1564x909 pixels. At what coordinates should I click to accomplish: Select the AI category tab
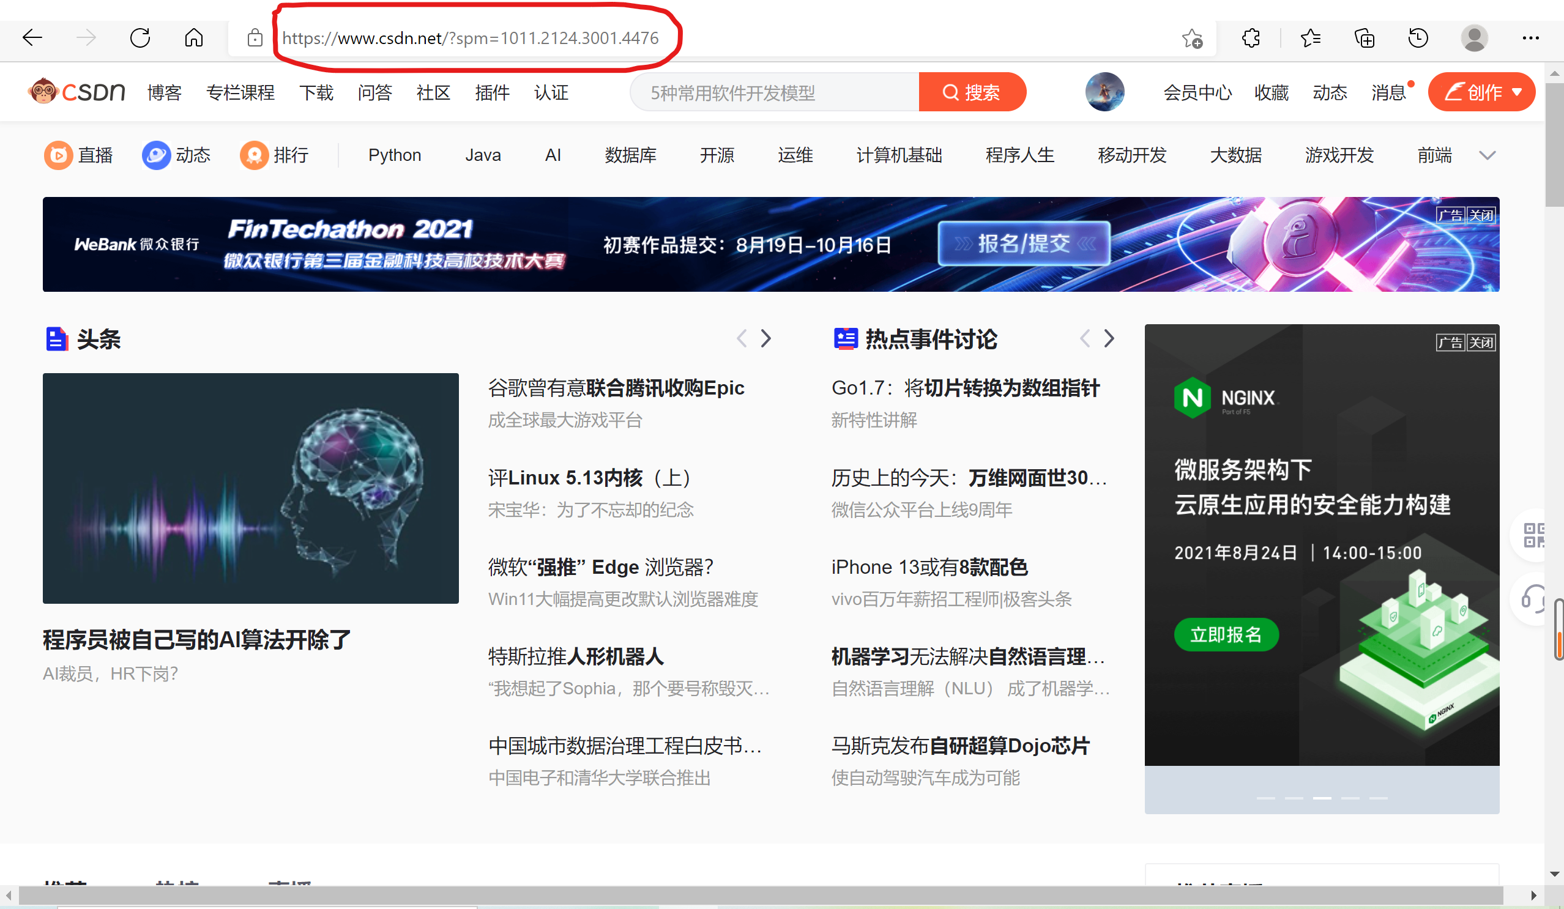[553, 155]
